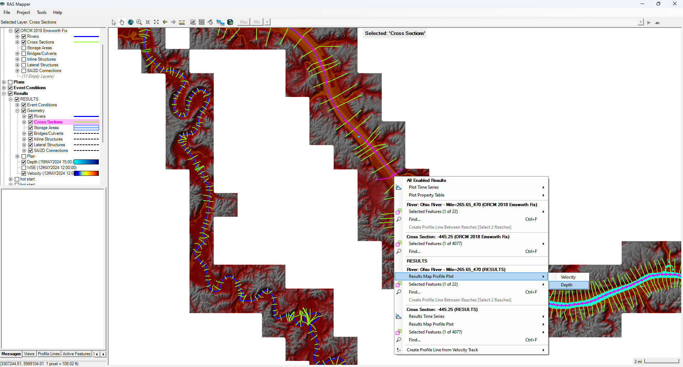Viewport: 683px width, 367px height.
Task: Click the Velocity color ramp swatch
Action: click(86, 173)
